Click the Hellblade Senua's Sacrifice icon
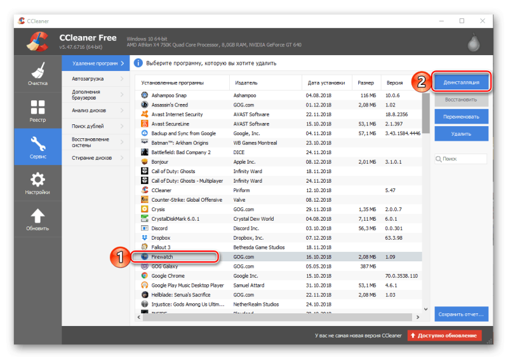Image resolution: width=508 pixels, height=359 pixels. pos(145,294)
